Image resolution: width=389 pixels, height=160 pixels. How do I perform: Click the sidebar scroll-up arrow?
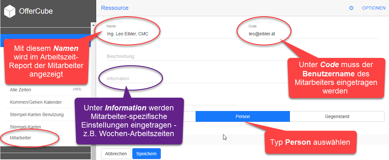(93, 25)
